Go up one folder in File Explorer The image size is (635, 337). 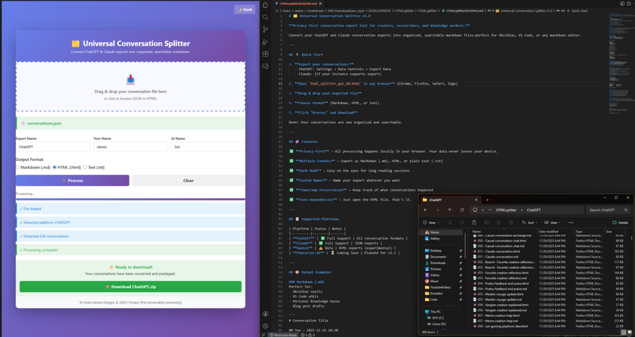tap(449, 210)
